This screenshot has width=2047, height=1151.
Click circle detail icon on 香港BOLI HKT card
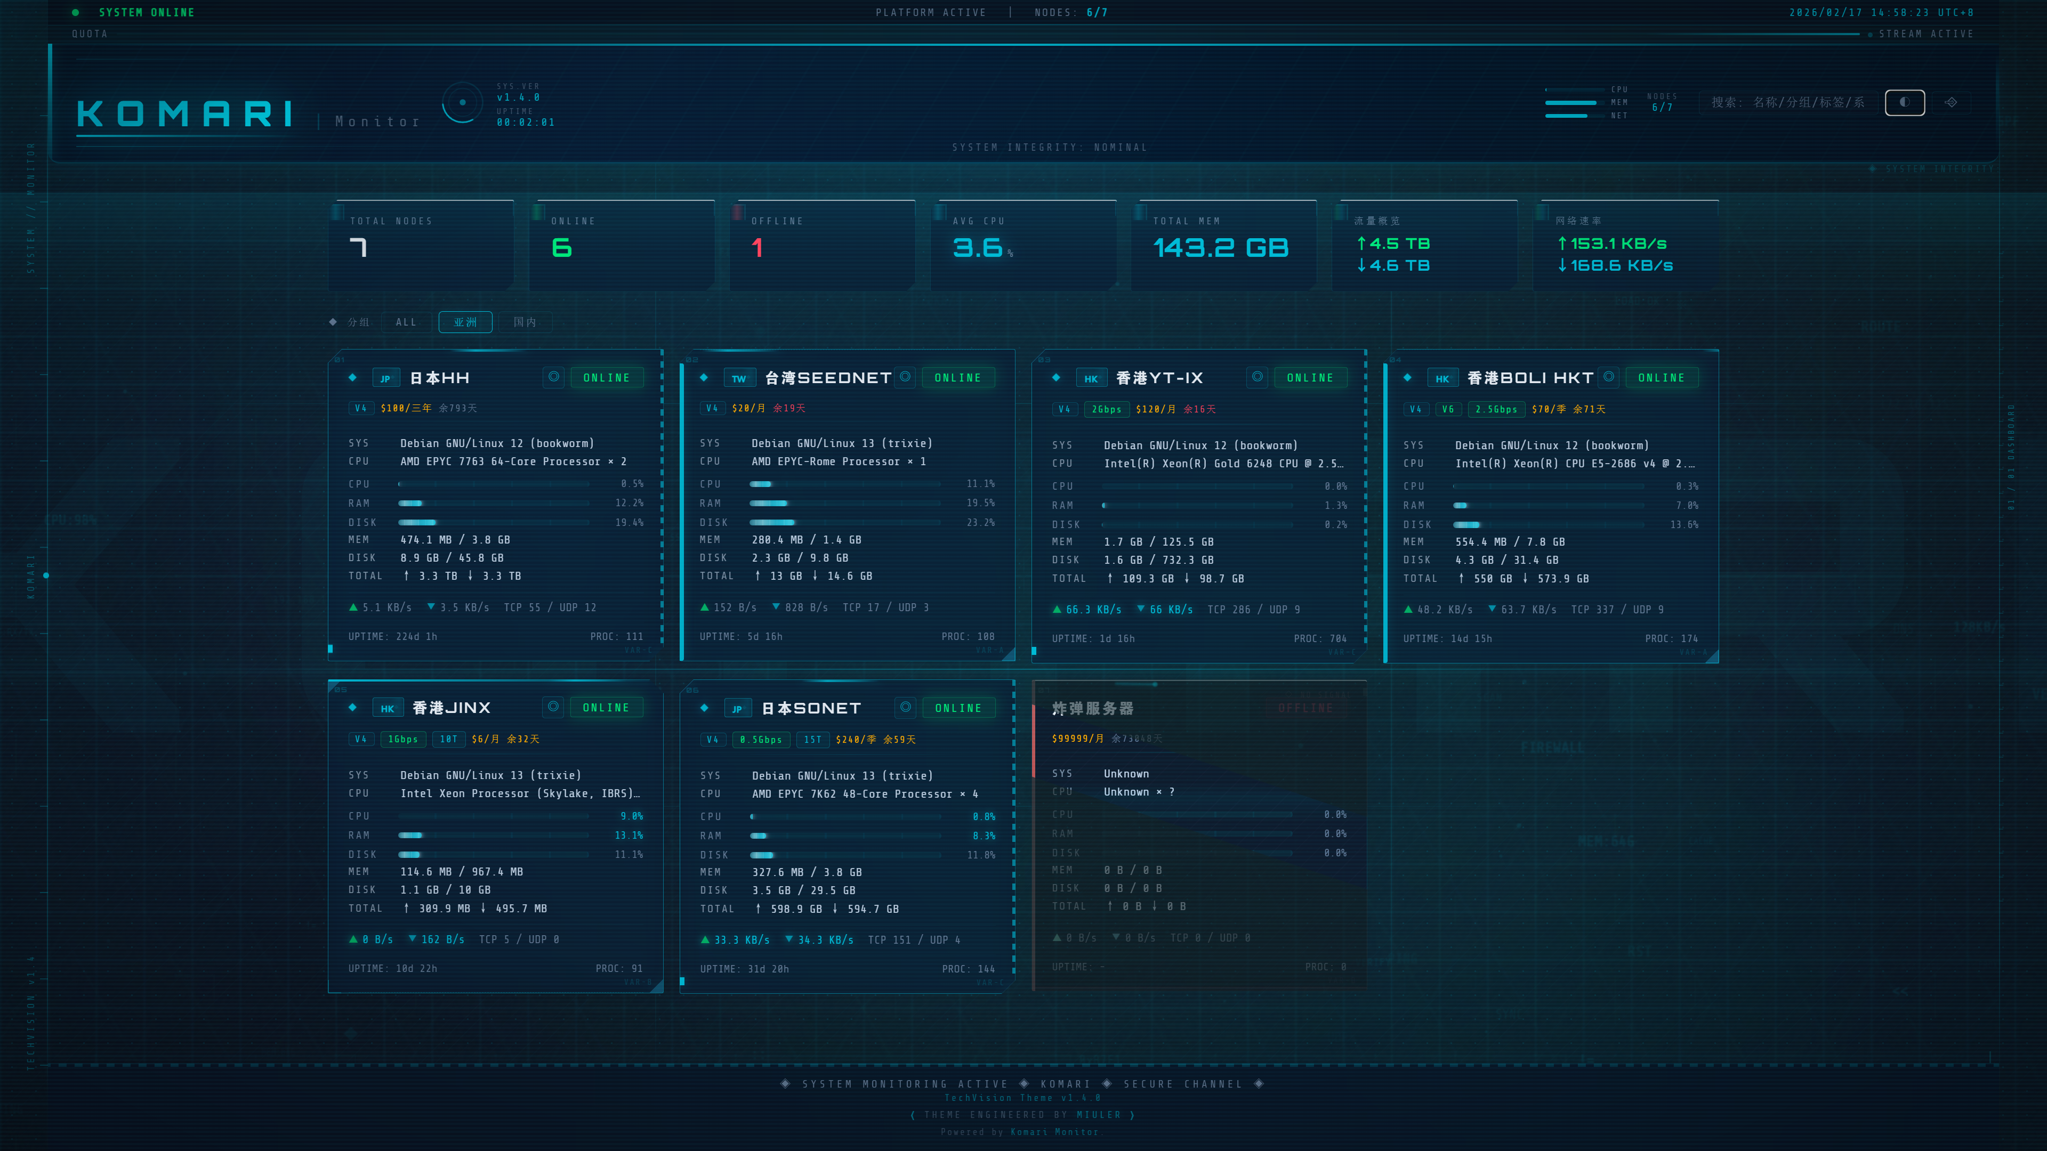[1608, 377]
